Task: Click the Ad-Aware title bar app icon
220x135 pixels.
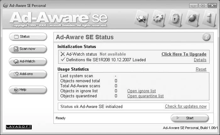Action: 5,6
